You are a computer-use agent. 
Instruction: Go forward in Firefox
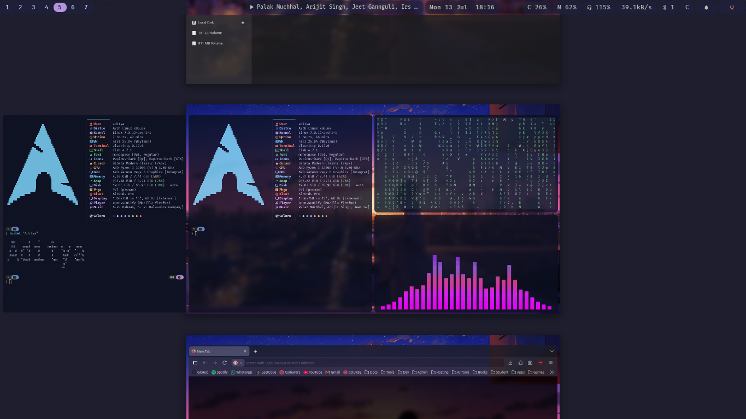[x=215, y=363]
